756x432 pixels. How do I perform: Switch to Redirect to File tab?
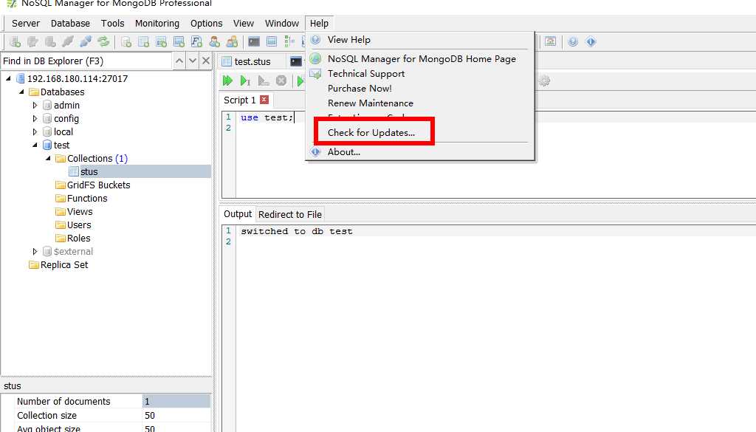[x=290, y=215]
